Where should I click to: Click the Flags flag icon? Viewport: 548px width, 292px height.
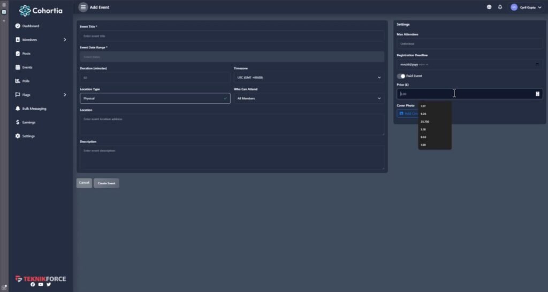coord(18,95)
